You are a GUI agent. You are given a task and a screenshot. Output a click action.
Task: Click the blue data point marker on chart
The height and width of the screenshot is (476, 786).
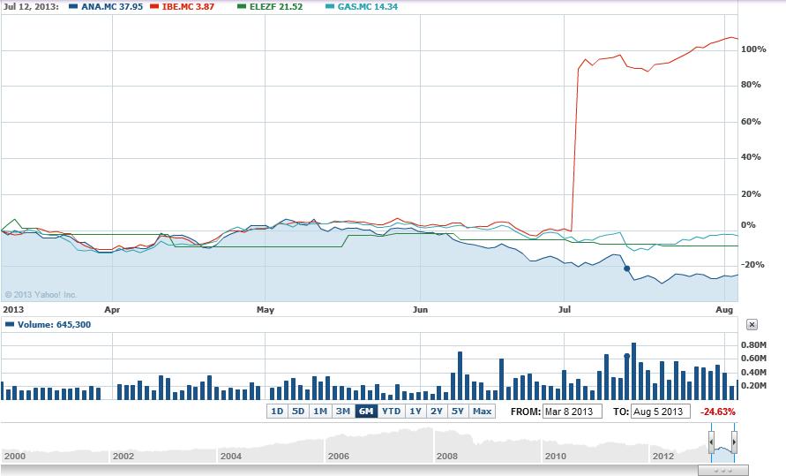coord(626,268)
